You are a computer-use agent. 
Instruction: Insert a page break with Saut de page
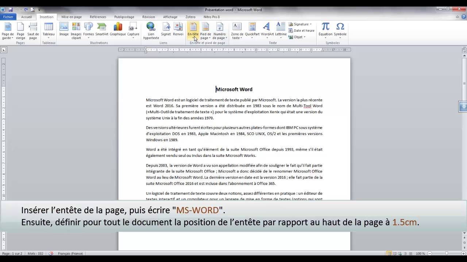click(x=33, y=31)
